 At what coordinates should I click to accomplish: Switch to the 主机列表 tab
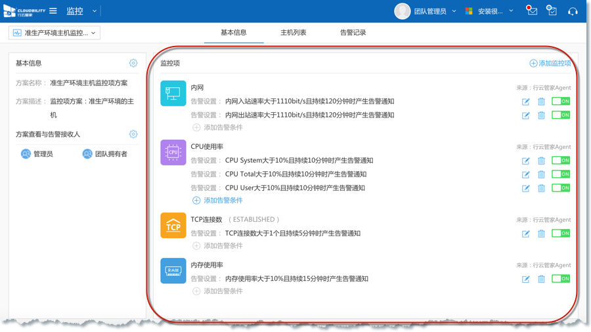pyautogui.click(x=293, y=32)
